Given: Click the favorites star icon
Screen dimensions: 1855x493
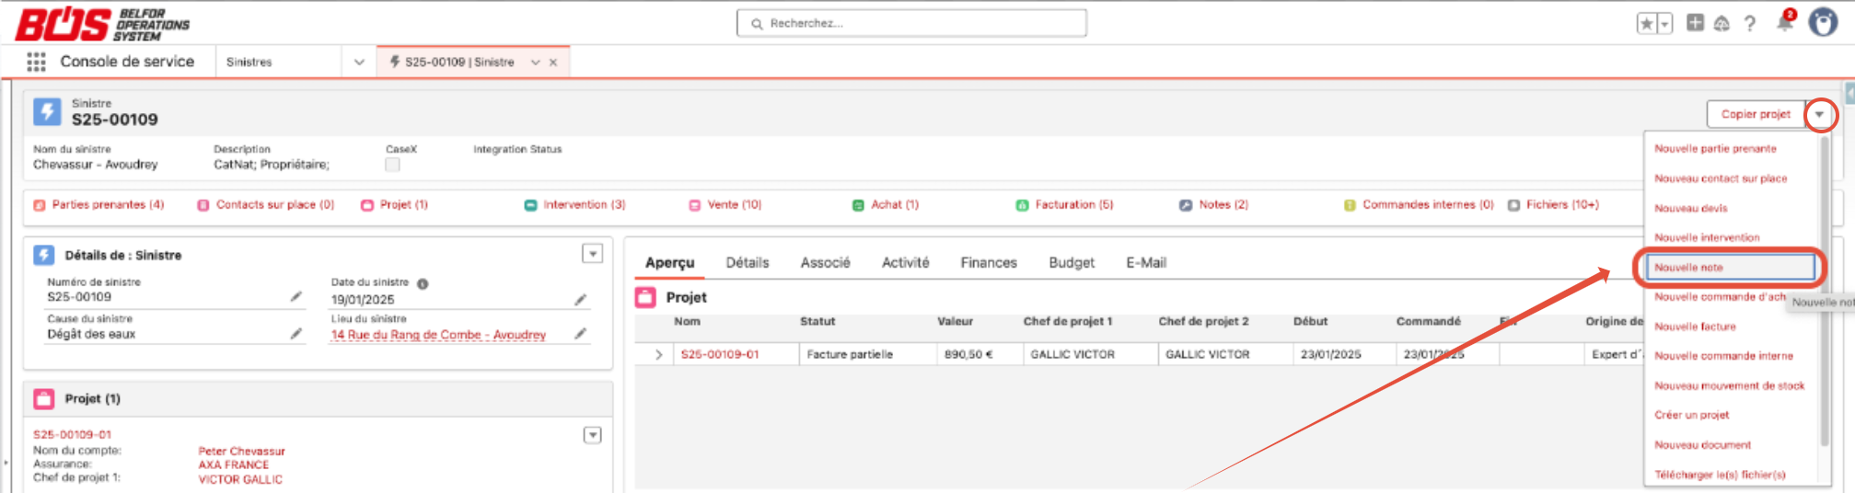Looking at the screenshot, I should [x=1646, y=24].
